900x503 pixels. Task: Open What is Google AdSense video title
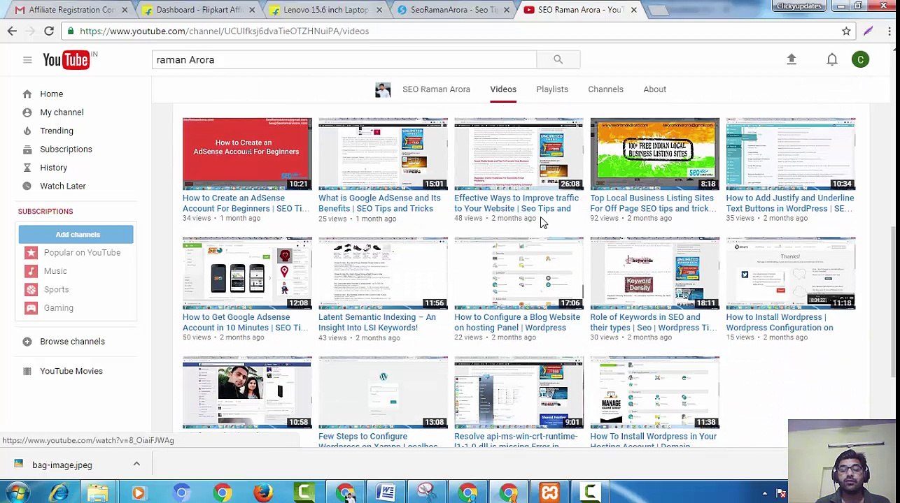[379, 203]
